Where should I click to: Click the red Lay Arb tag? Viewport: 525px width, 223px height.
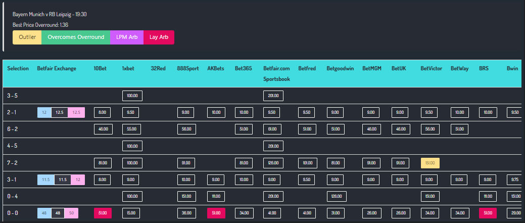(159, 37)
